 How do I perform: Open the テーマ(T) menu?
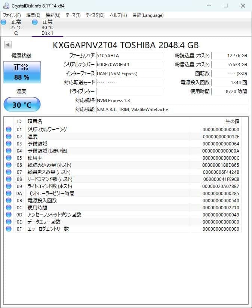click(x=73, y=15)
